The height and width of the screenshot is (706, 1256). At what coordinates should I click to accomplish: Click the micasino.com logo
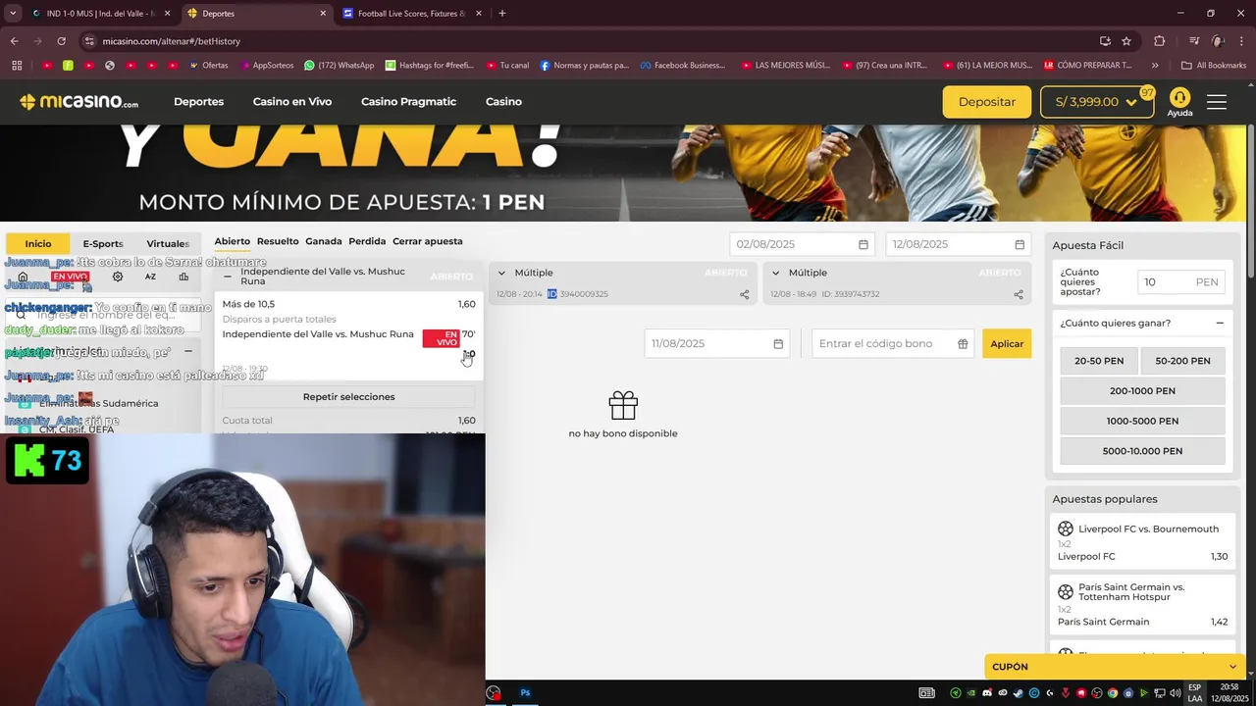click(78, 102)
